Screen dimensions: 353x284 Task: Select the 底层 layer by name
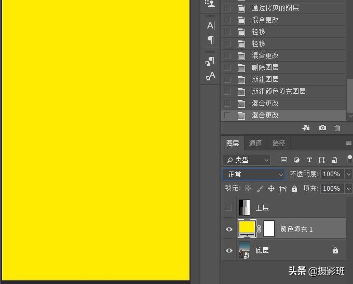(262, 250)
